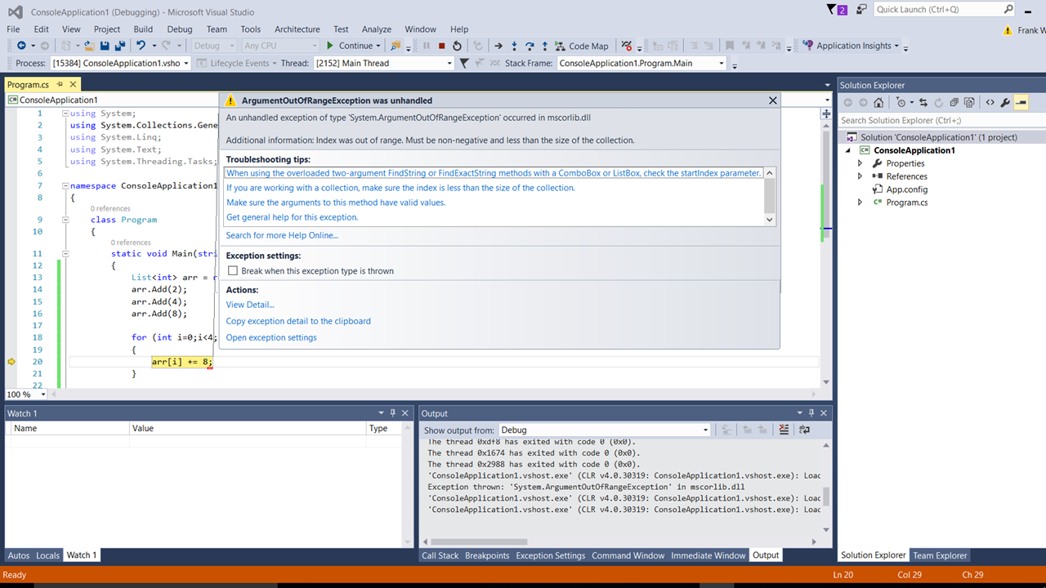
Task: Close the Program.cs editor tab
Action: pyautogui.click(x=73, y=84)
